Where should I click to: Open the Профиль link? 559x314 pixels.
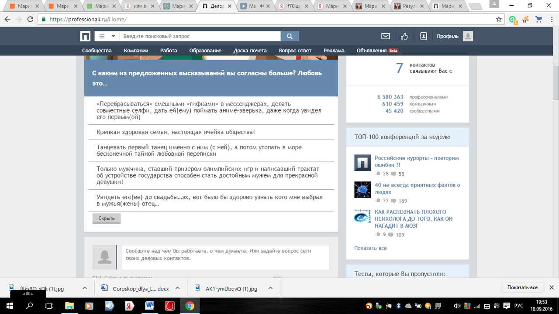click(x=448, y=36)
